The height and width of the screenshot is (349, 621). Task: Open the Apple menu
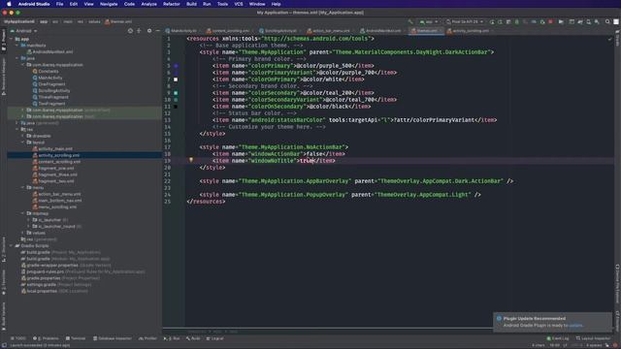pos(9,4)
